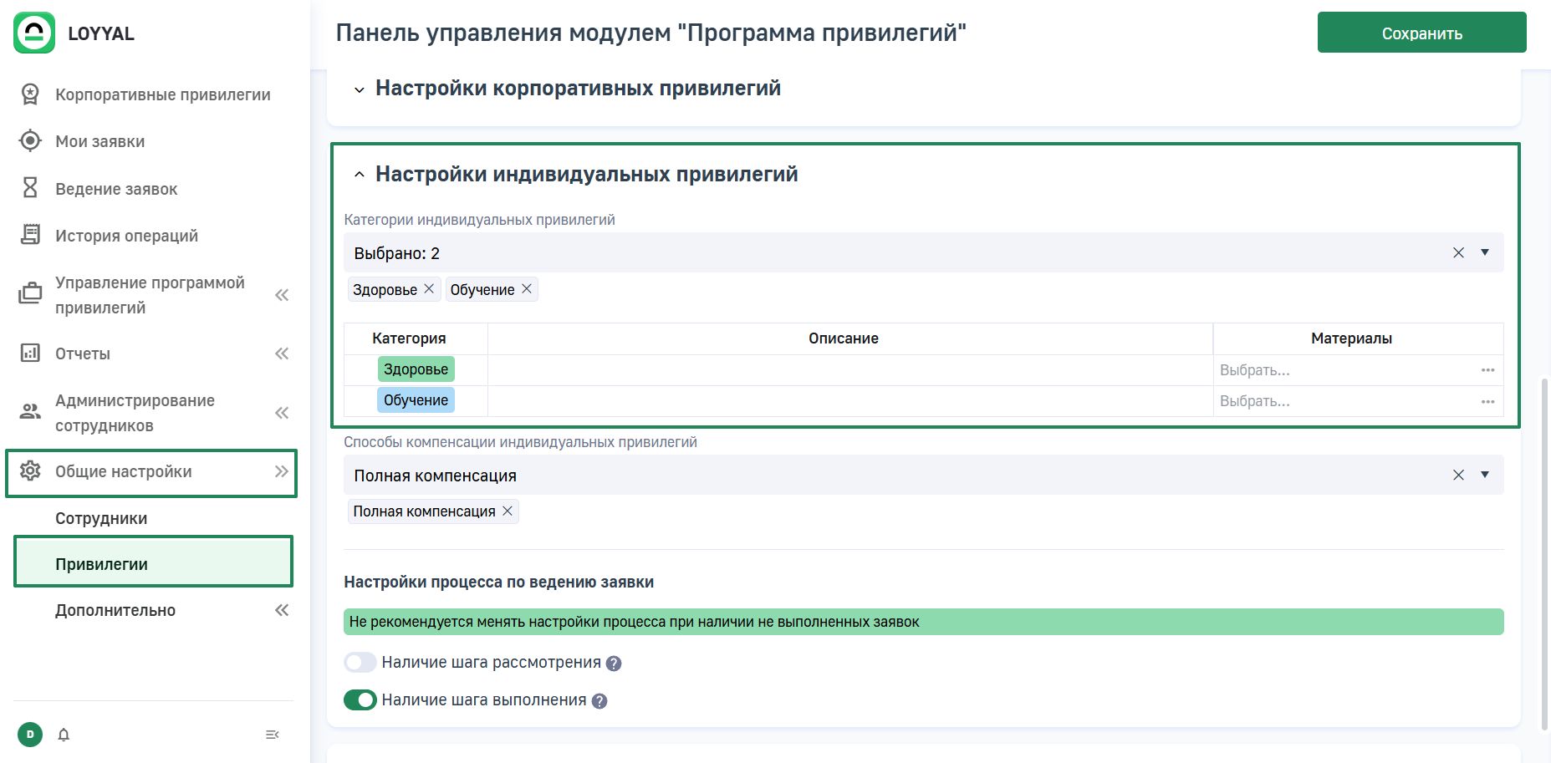Image resolution: width=1551 pixels, height=763 pixels.
Task: Click help icon next to Наличие шага рассмотрения
Action: tap(614, 664)
